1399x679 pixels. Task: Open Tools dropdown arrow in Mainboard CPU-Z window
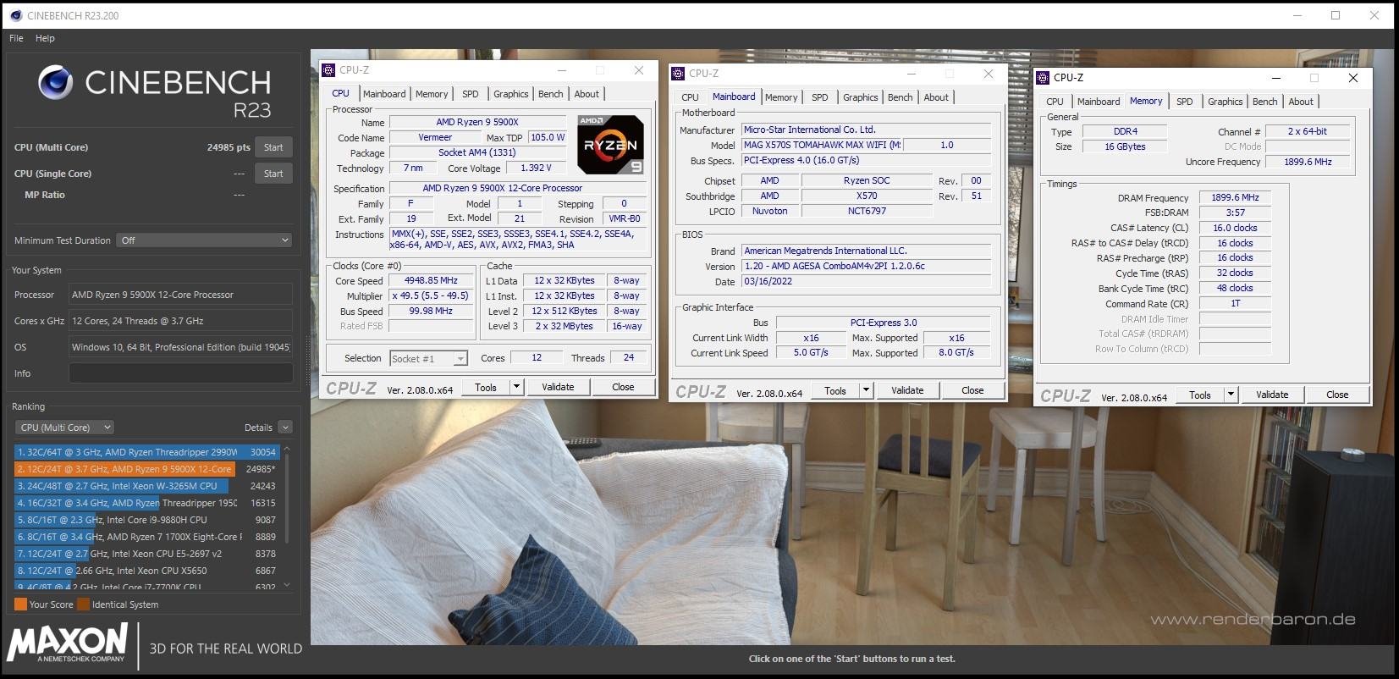click(866, 390)
